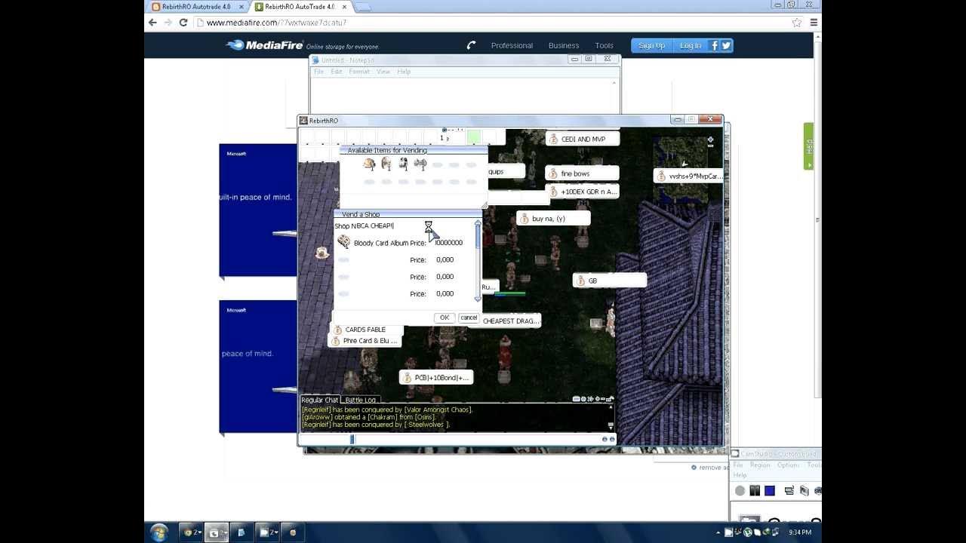Open the 'CARDS FABLE' shop

coord(367,330)
